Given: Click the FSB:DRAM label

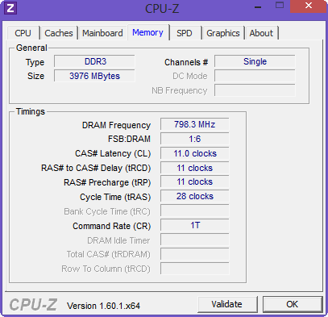Looking at the screenshot, I should [129, 139].
